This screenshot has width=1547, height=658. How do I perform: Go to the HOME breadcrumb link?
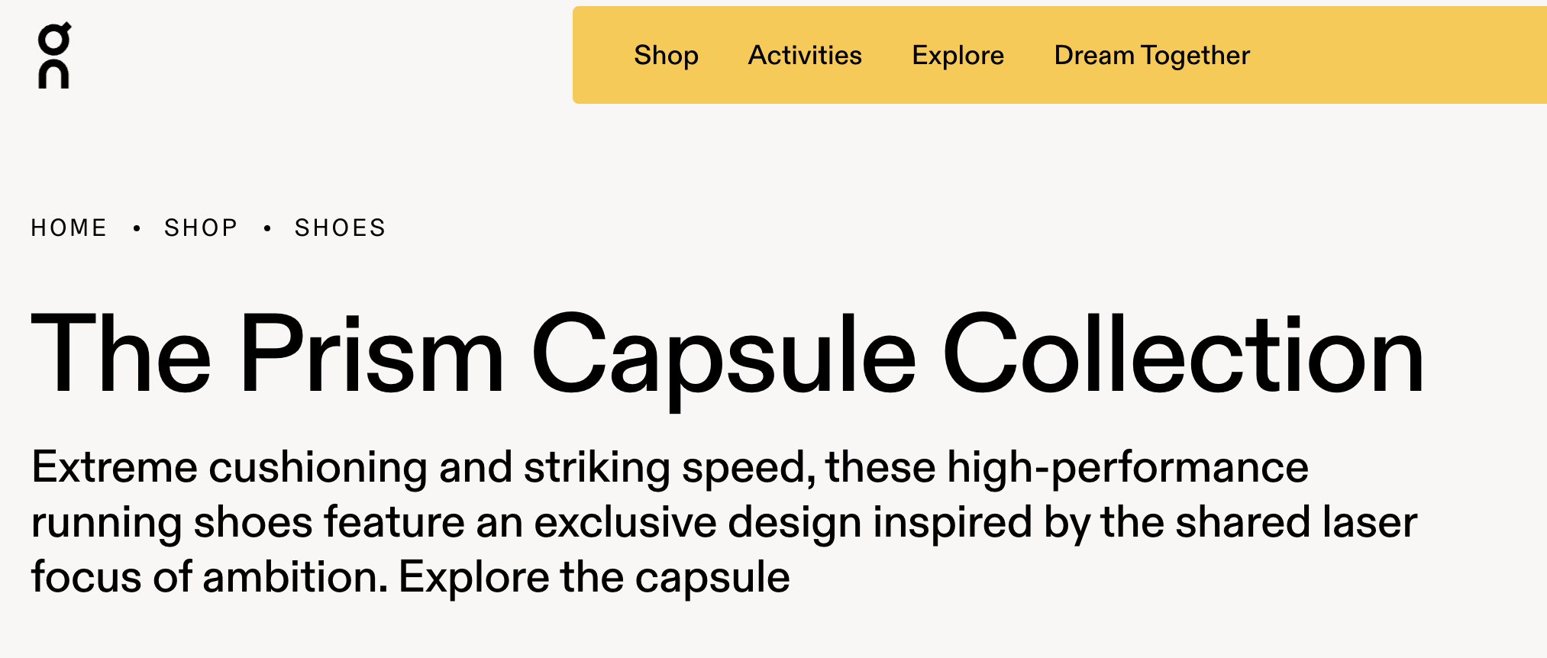click(69, 228)
